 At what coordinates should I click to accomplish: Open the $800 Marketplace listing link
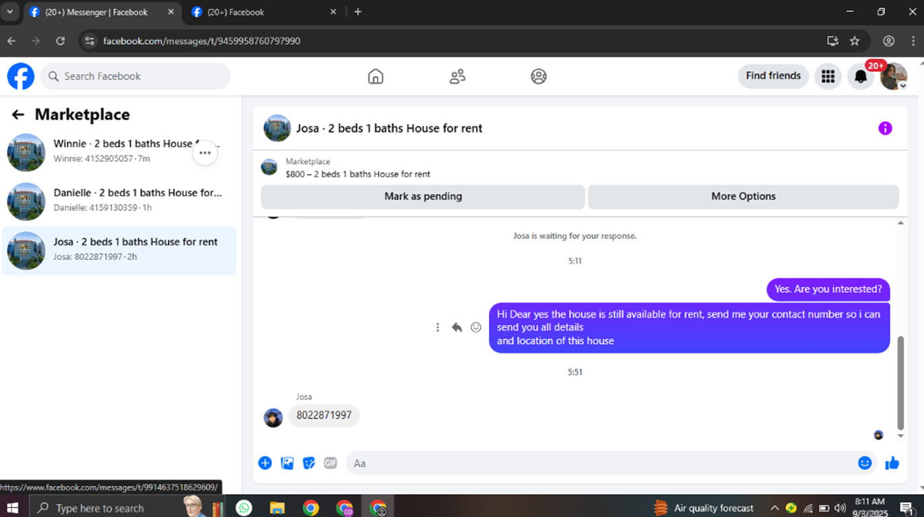[x=358, y=174]
